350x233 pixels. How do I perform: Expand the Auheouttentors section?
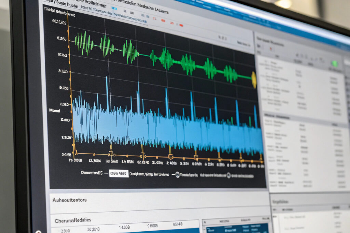click(70, 200)
